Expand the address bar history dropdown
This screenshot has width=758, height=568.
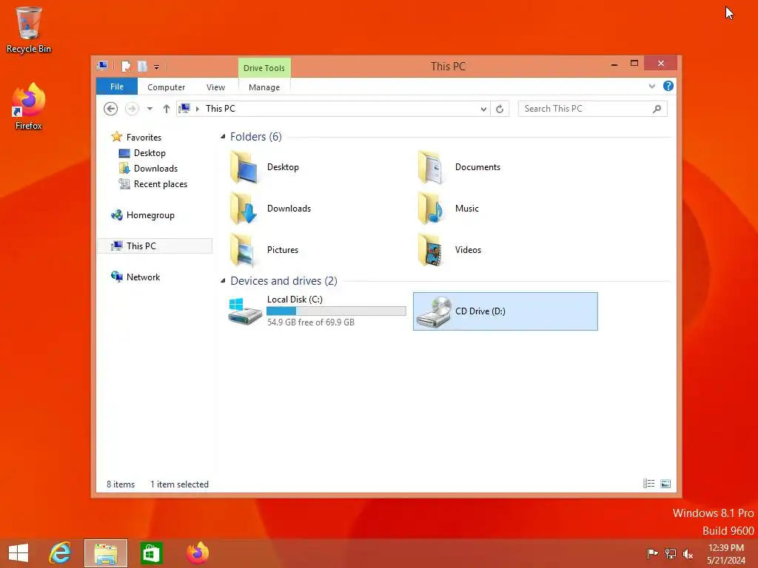tap(483, 109)
